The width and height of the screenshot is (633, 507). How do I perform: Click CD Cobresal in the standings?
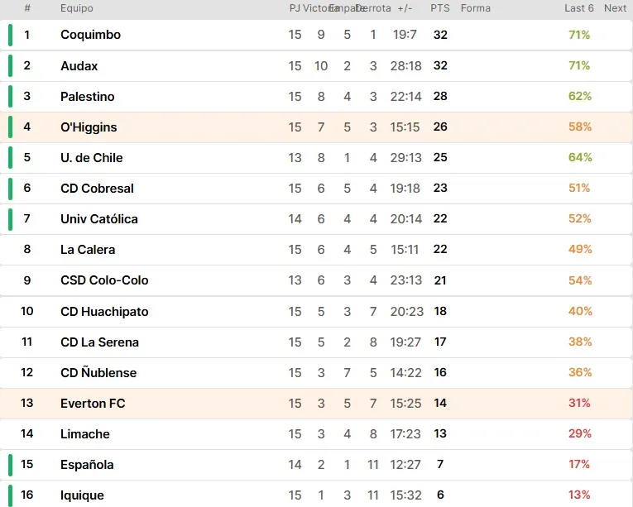pos(97,189)
